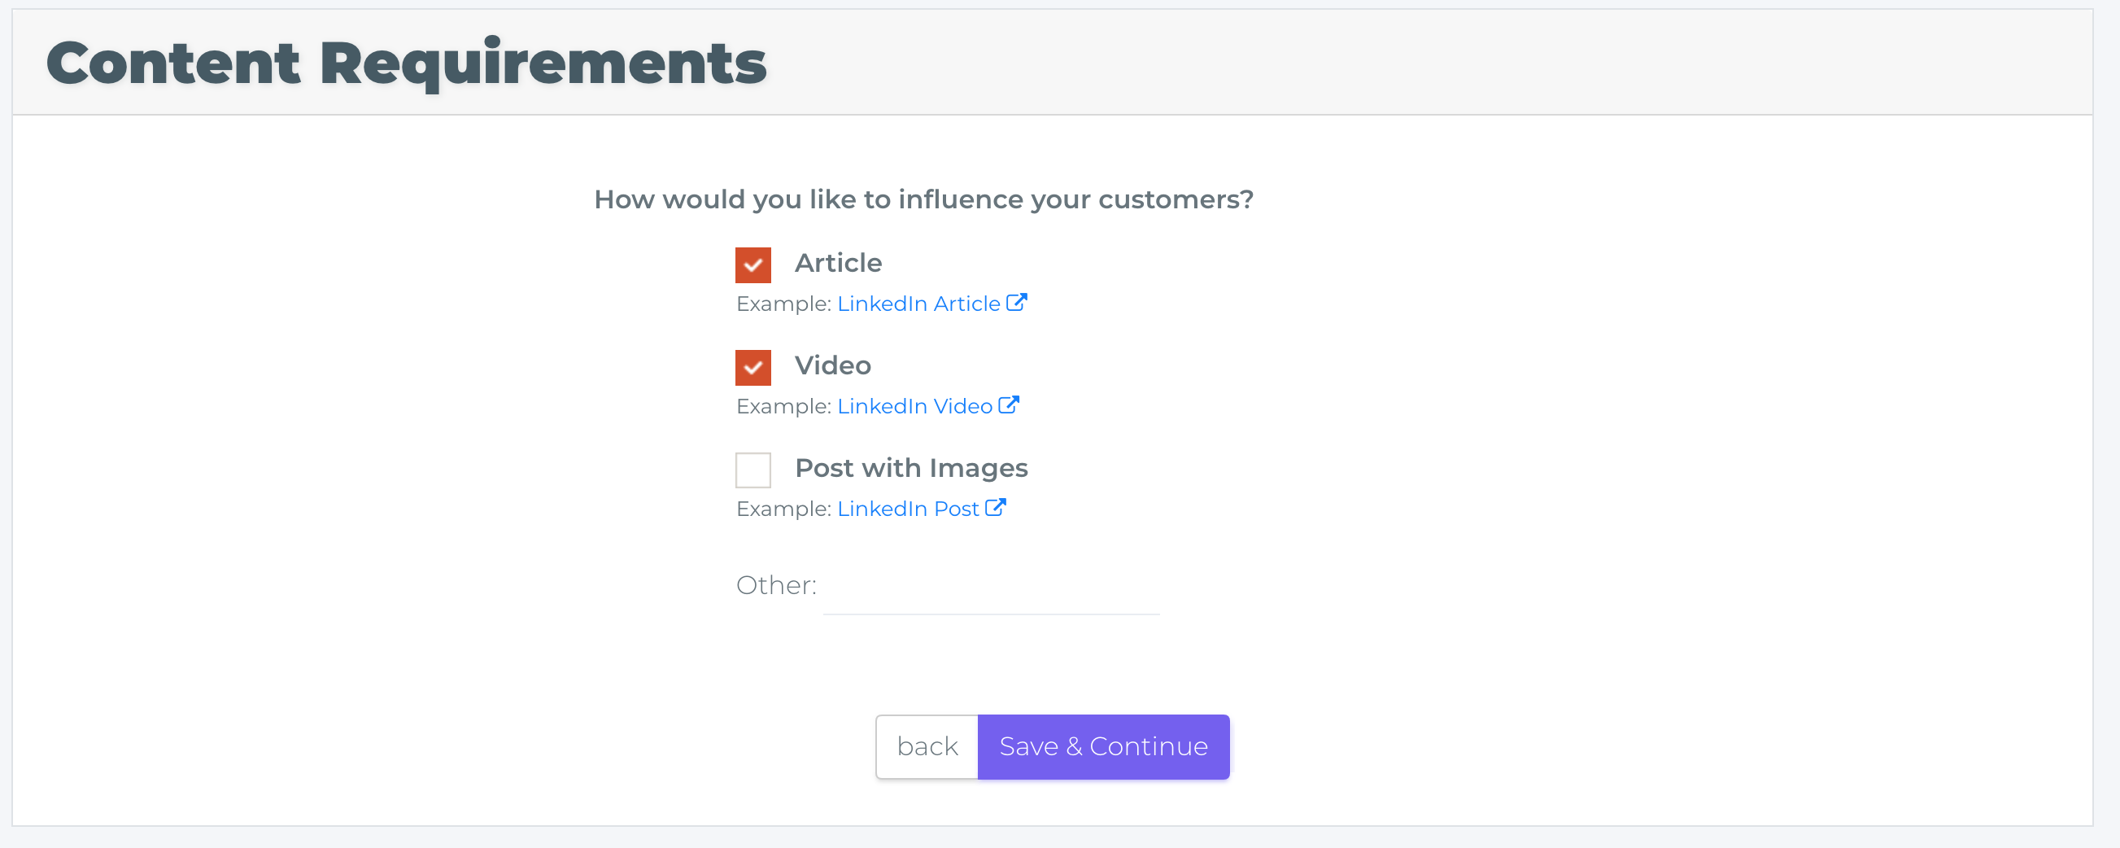Image resolution: width=2120 pixels, height=848 pixels.
Task: Enable the Post with Images checkbox
Action: coord(753,470)
